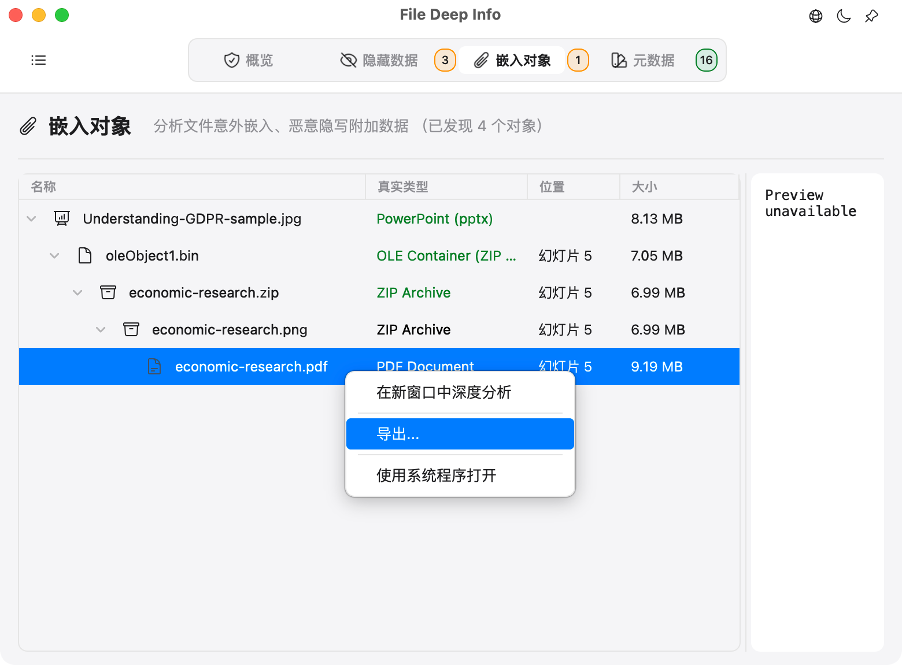Click the presentation icon beside Understanding-GDPR-sample.jpg
The image size is (902, 665).
[62, 218]
